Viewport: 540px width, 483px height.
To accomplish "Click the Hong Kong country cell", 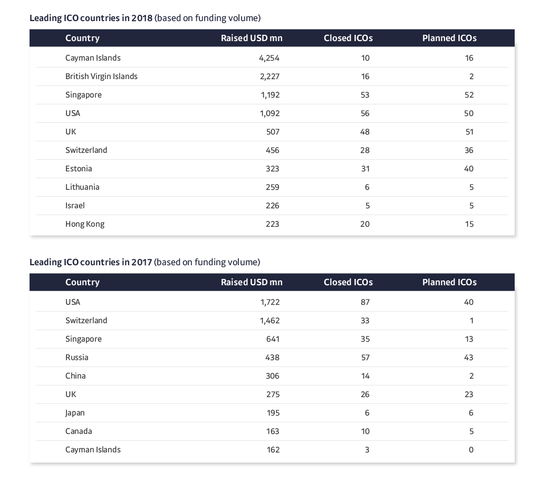I will (x=85, y=224).
